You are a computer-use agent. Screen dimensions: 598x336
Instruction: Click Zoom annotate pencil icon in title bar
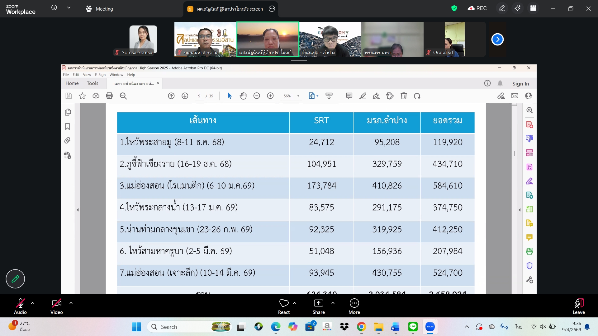(502, 8)
